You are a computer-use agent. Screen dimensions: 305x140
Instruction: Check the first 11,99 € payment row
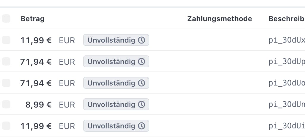click(x=6, y=40)
